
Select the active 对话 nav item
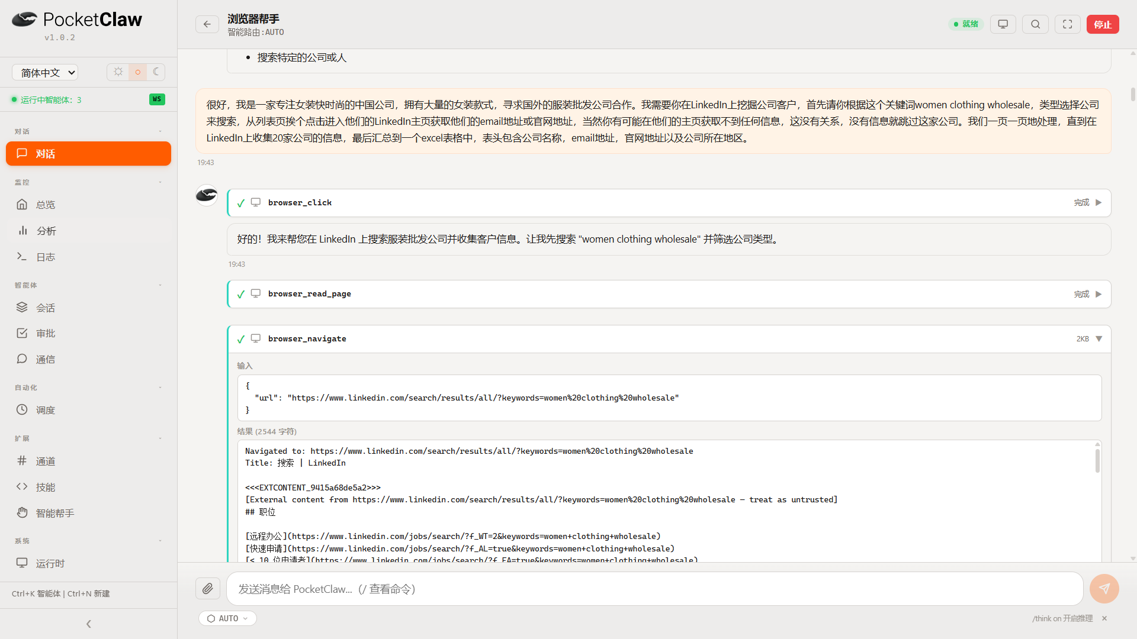(x=89, y=154)
